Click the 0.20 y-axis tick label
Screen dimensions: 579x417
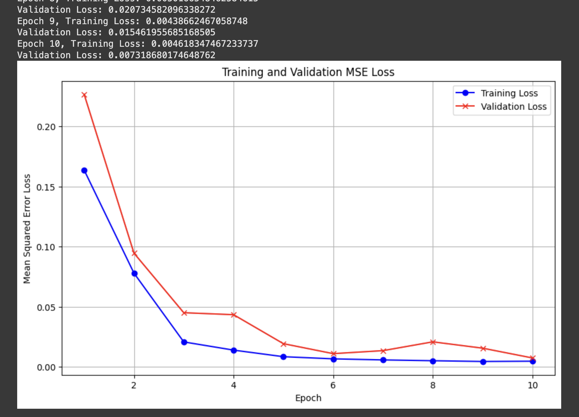[46, 127]
